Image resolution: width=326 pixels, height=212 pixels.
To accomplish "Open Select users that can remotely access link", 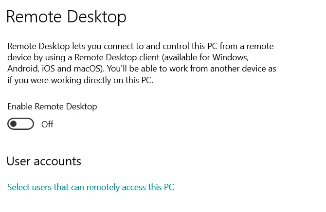I will pyautogui.click(x=91, y=187).
